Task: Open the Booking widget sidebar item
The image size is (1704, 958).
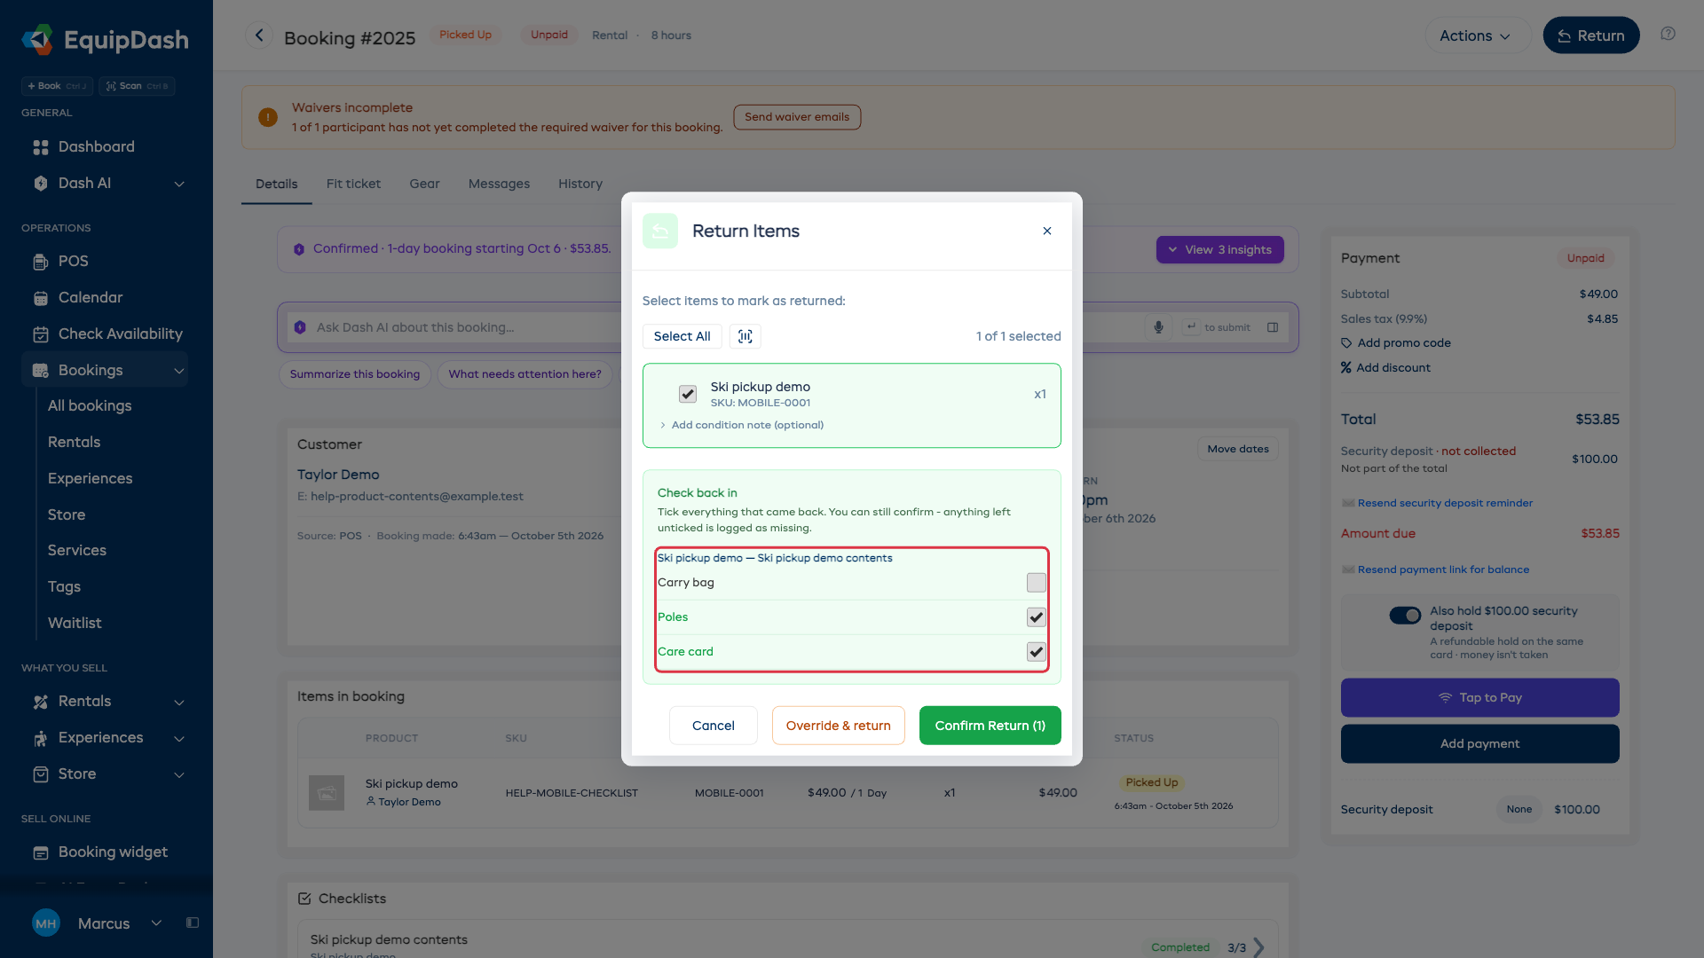Action: coord(106,852)
